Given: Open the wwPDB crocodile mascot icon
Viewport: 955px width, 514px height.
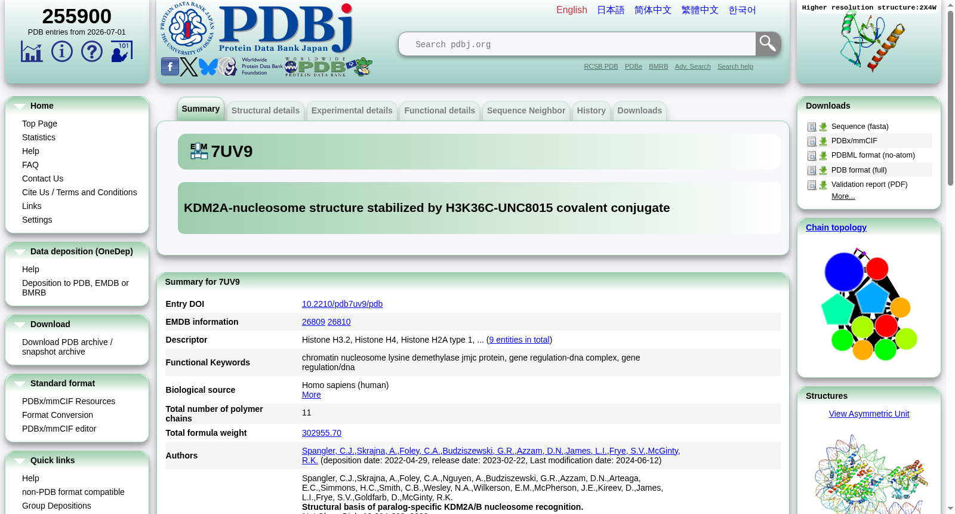Looking at the screenshot, I should (x=360, y=66).
